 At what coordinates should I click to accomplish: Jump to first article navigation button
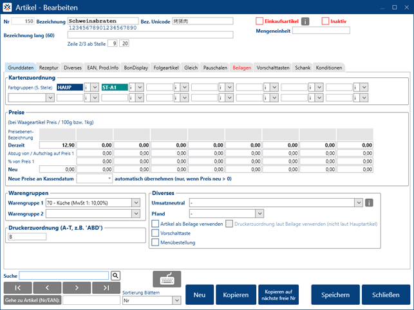[18, 287]
